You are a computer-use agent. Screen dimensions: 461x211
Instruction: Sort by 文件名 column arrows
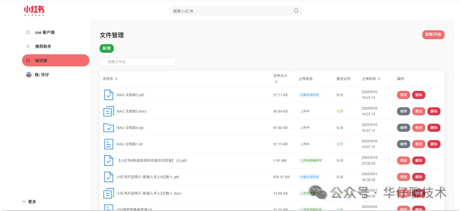(x=116, y=79)
